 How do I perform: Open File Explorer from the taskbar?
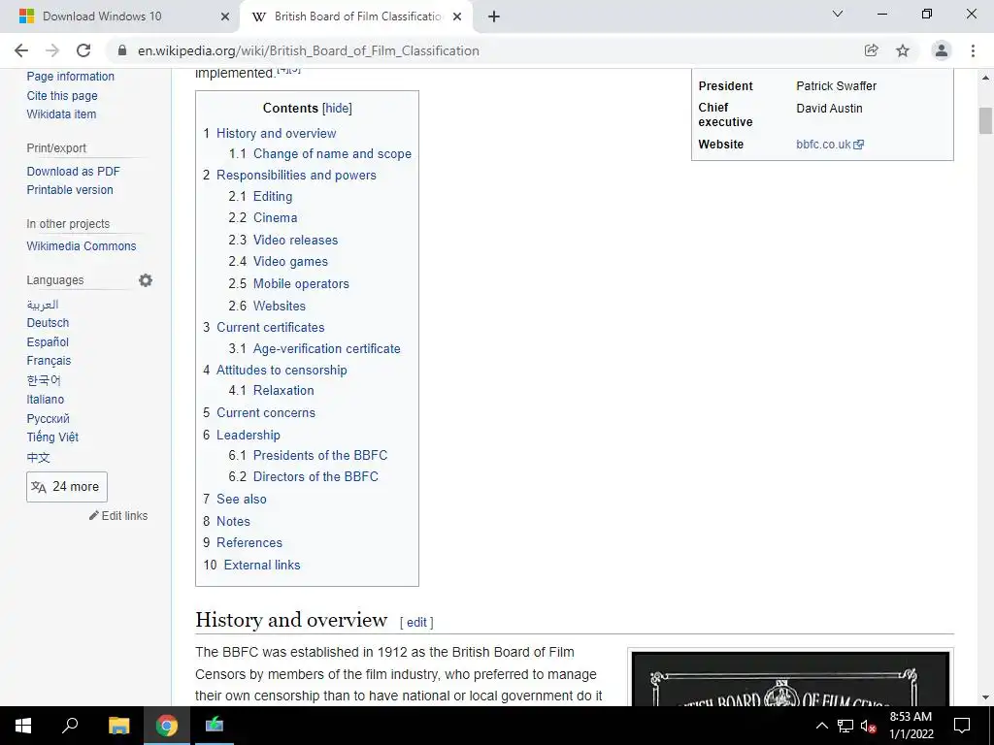coord(118,726)
